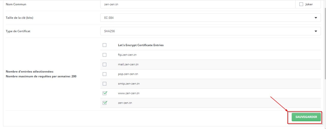Click the Nom Commun text field
This screenshot has height=129, width=326.
pos(198,4)
